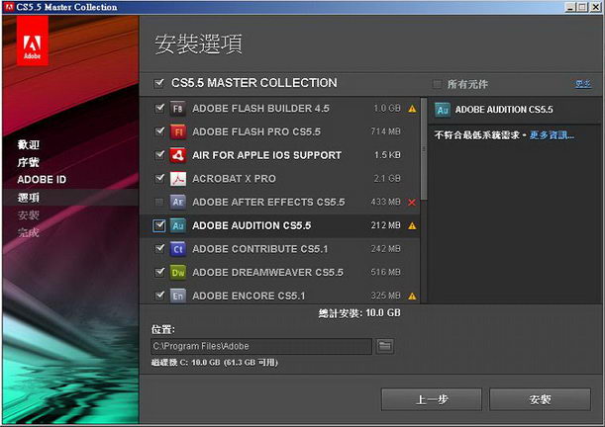The width and height of the screenshot is (605, 427).
Task: Click the Flash Pro CS5.5 icon
Action: (178, 131)
